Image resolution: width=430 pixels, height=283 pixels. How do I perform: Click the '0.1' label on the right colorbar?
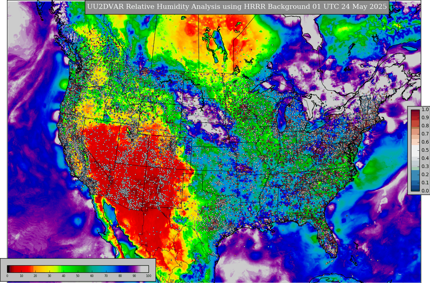coord(425,183)
